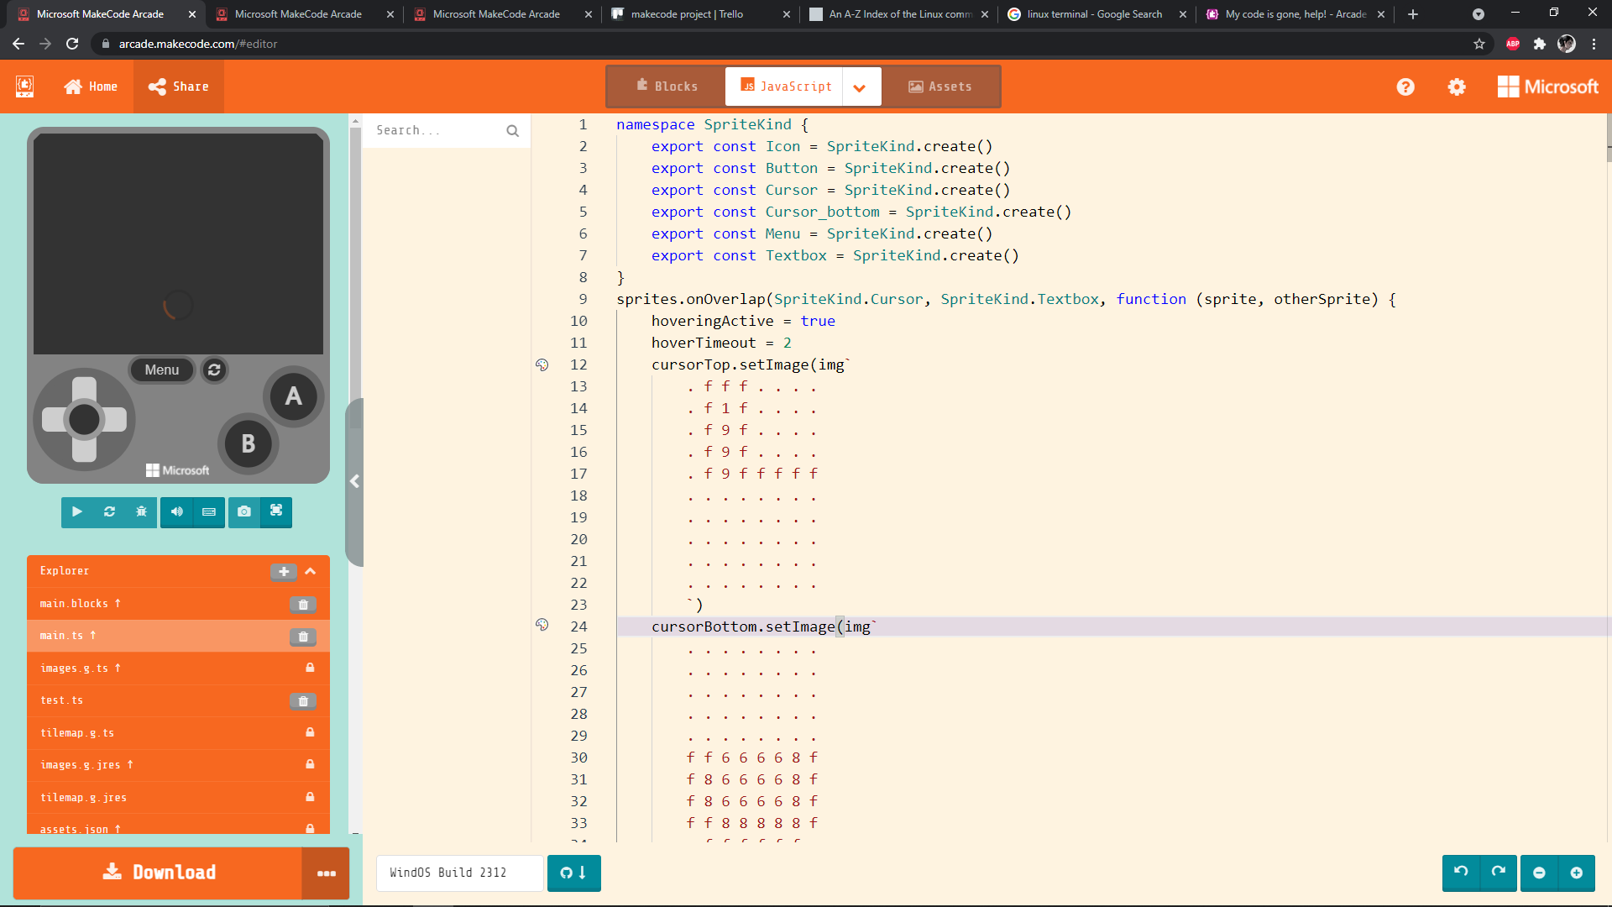Take a simulator screenshot with the camera icon
The image size is (1612, 907).
click(x=243, y=511)
